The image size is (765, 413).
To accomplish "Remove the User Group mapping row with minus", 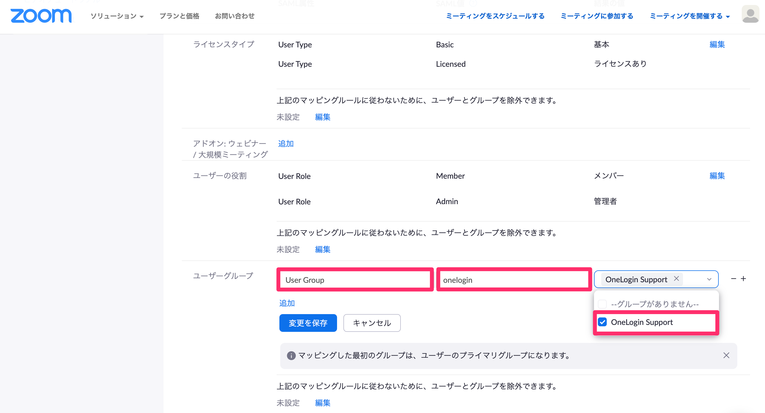I will click(x=733, y=279).
